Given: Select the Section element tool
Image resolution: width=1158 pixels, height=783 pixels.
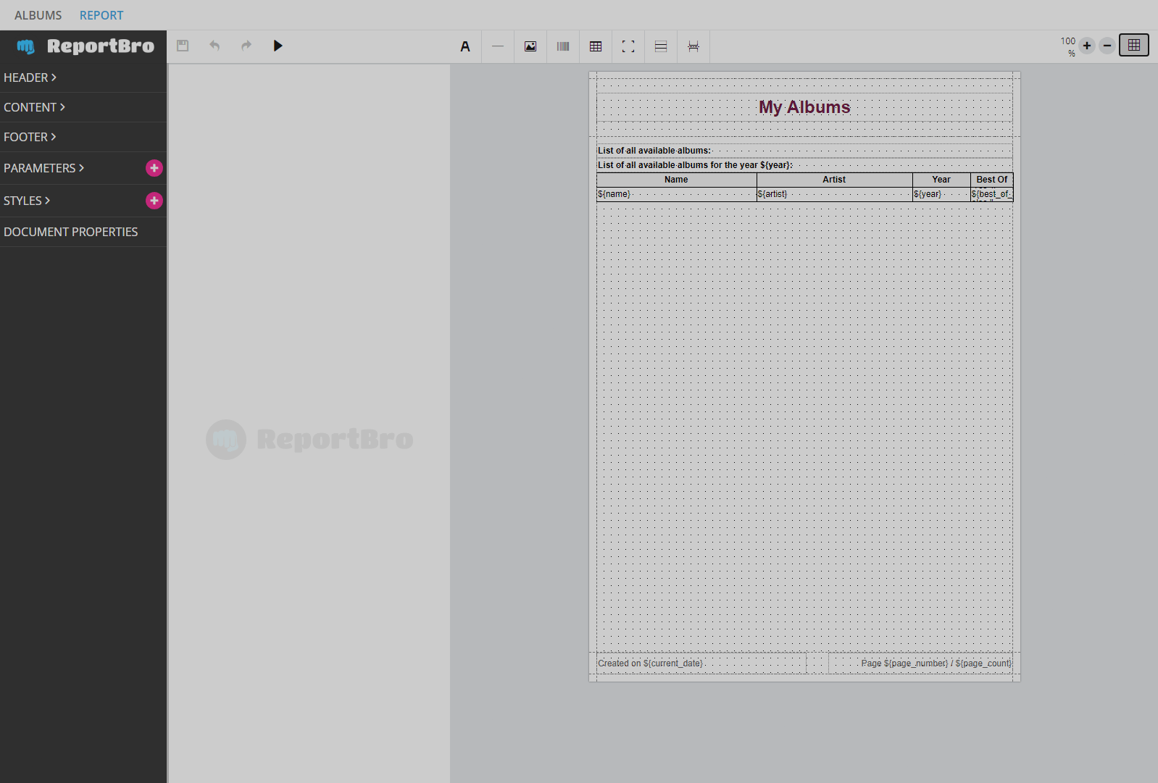Looking at the screenshot, I should 661,46.
